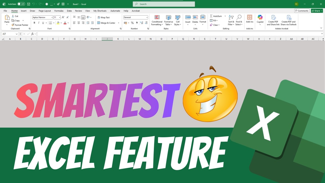Open the font size dropdown showing 11

pyautogui.click(x=60, y=17)
